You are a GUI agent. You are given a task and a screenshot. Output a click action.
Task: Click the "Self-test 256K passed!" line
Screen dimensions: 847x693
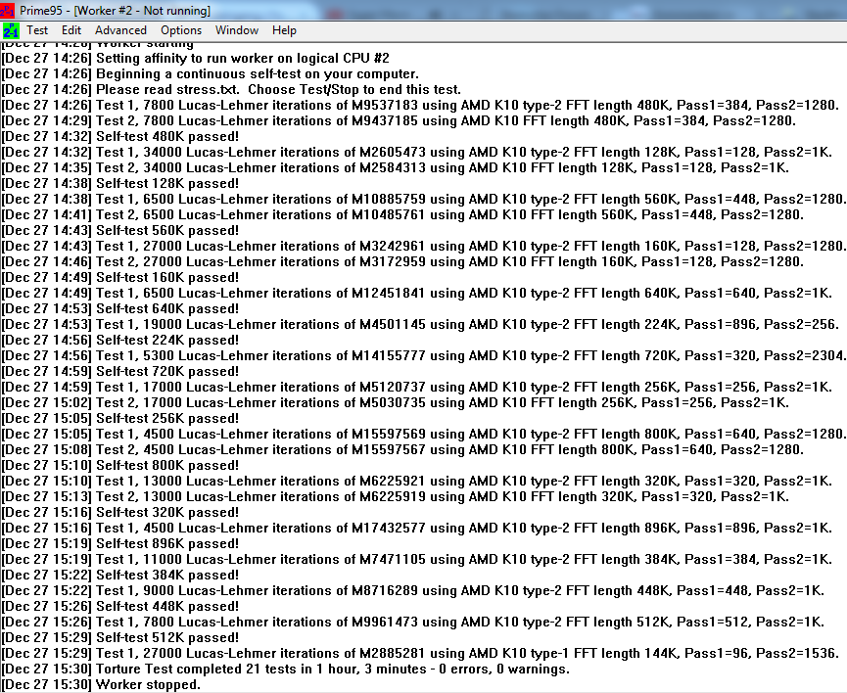pos(119,419)
